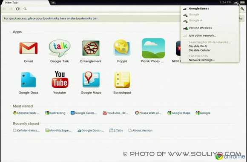Open the Entanglement game icon
Image resolution: width=247 pixels, height=162 pixels.
click(x=91, y=48)
